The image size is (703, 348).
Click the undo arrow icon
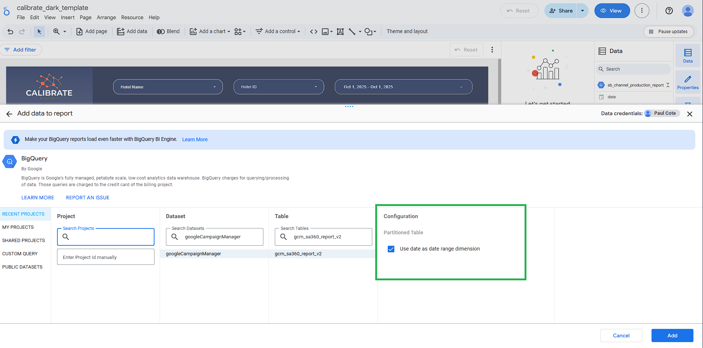10,32
